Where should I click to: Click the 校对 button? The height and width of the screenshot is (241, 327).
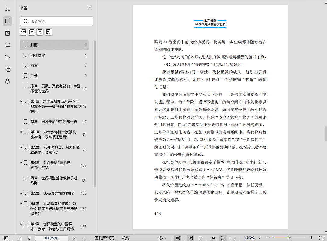[126, 238]
